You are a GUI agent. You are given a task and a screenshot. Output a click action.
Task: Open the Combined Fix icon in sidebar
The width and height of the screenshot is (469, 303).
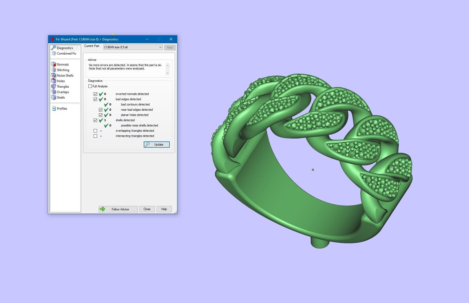coord(54,53)
